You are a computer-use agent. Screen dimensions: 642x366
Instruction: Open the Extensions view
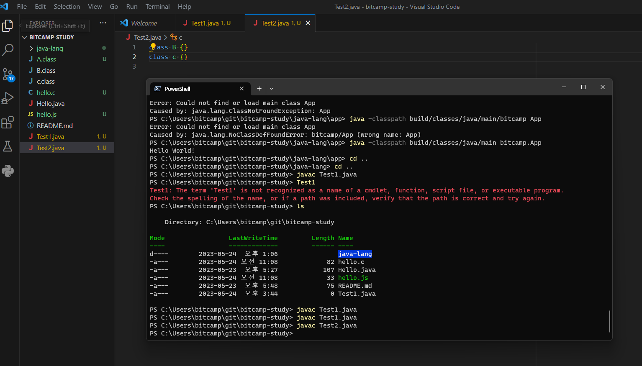pos(8,123)
